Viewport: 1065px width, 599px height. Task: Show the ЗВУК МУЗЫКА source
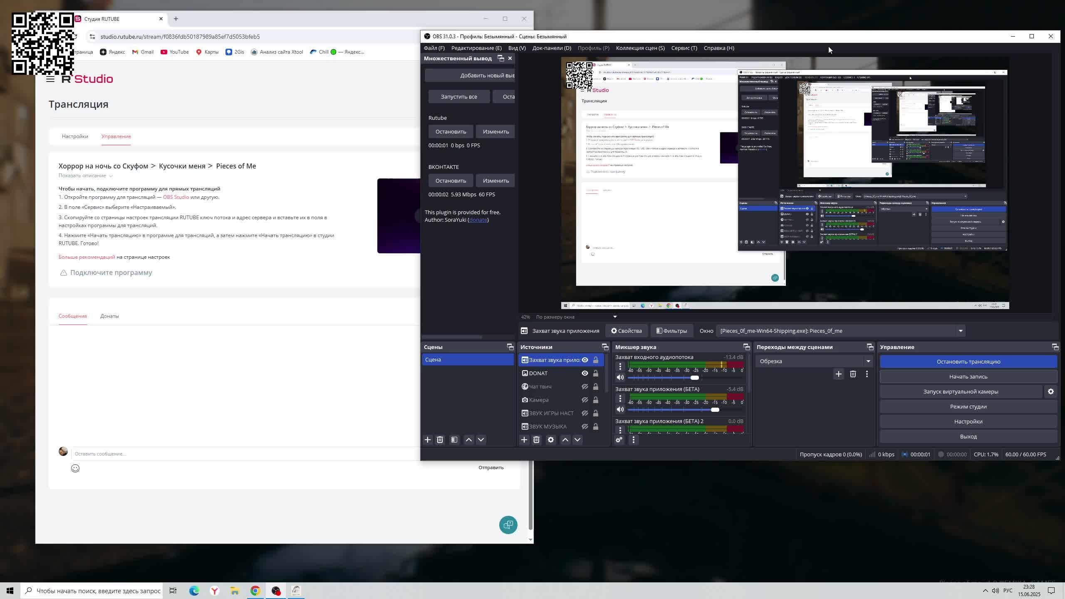[585, 426]
